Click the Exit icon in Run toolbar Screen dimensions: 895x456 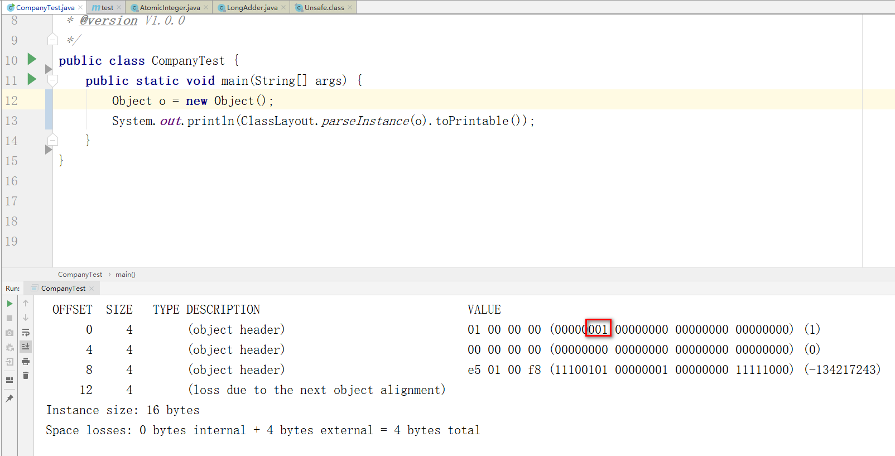point(9,362)
